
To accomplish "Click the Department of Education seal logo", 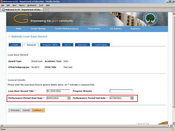I will coord(150,19).
